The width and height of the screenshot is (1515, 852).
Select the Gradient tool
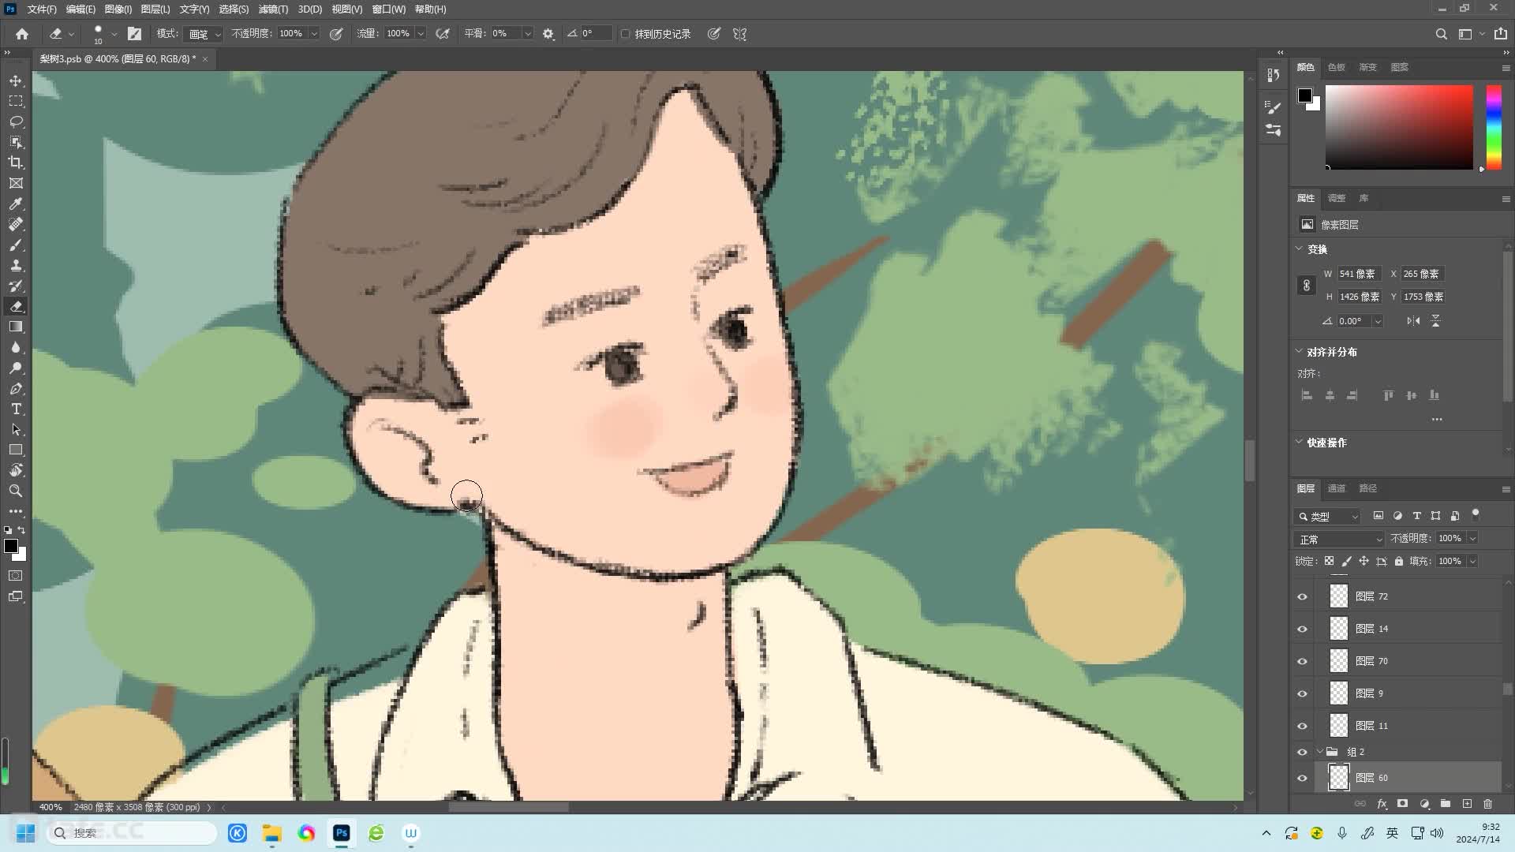coord(16,327)
